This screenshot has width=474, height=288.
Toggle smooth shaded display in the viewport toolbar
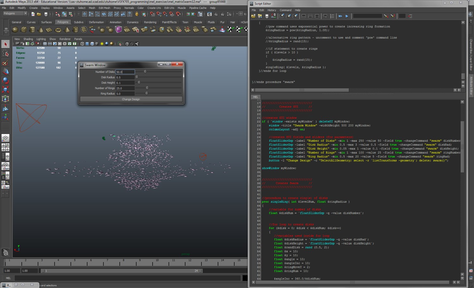tap(87, 44)
